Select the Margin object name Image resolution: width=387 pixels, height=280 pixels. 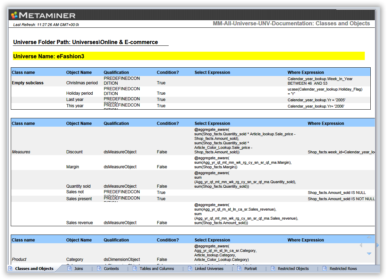[x=73, y=167]
